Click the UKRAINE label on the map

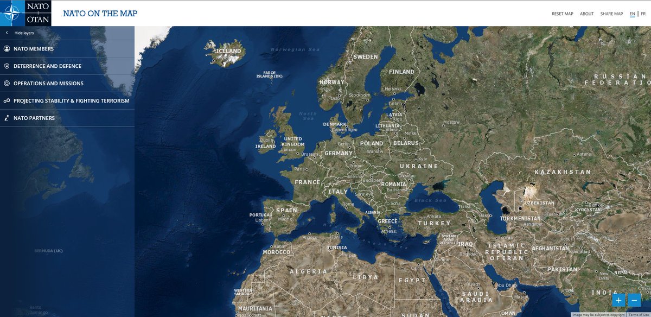[419, 166]
